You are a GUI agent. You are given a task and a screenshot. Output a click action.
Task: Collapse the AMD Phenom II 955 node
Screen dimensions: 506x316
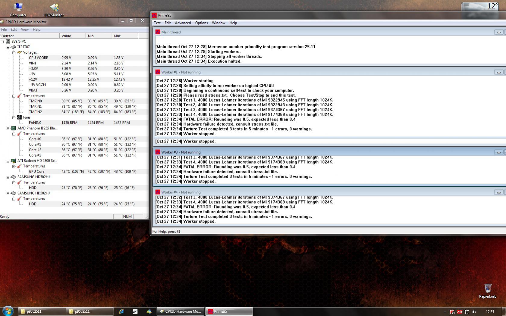[8, 128]
